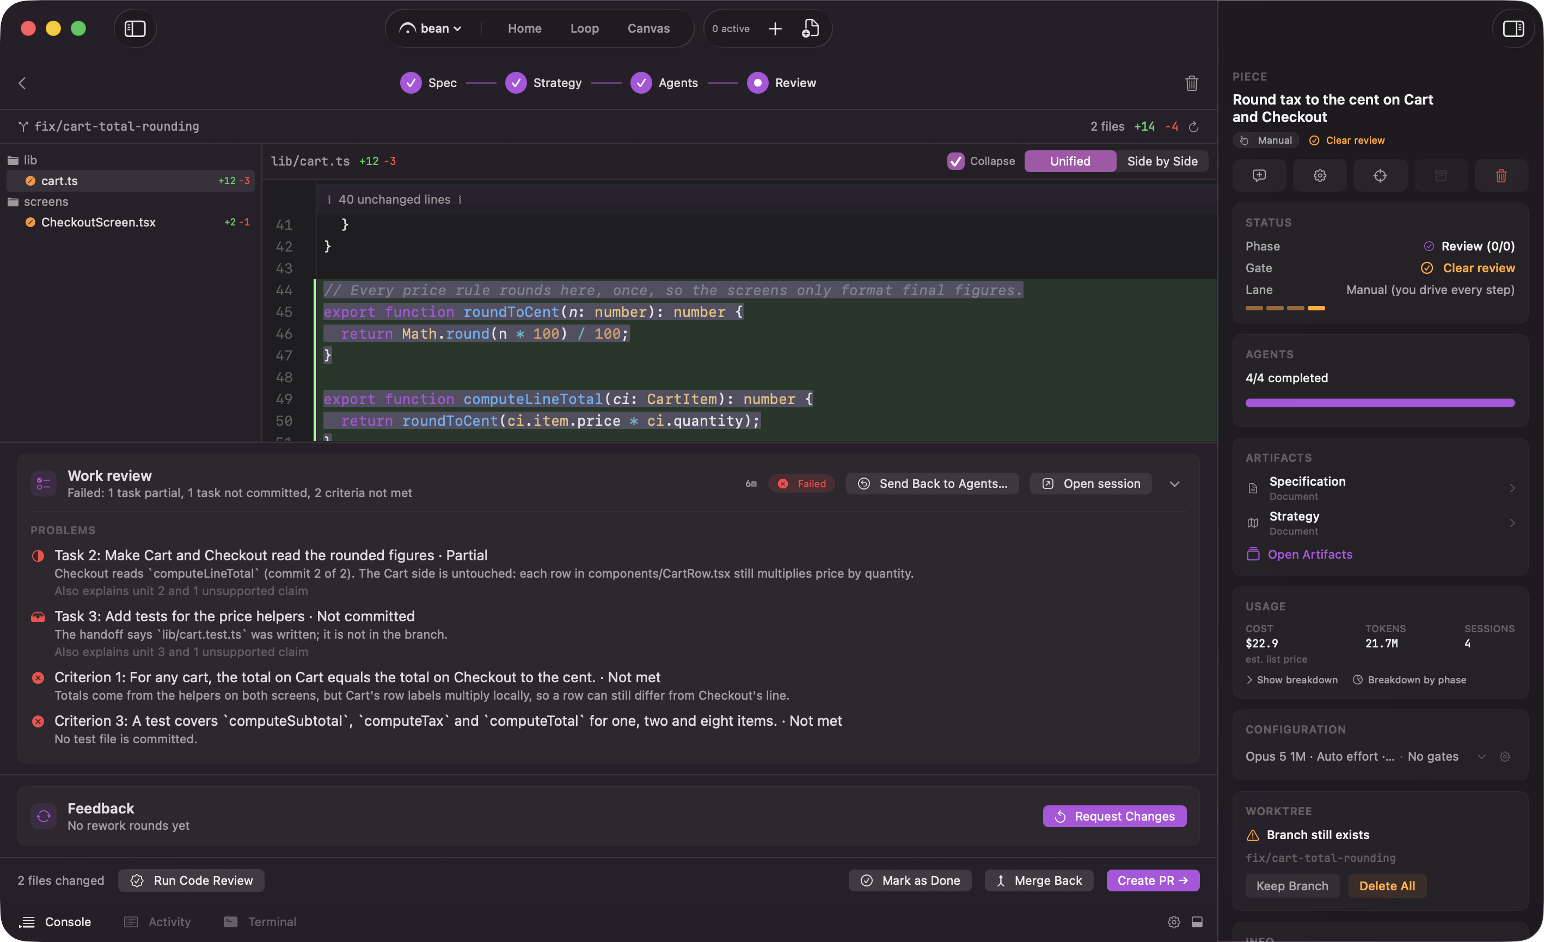Open CheckoutScreen.tsx in the file tree
Viewport: 1544px width, 942px height.
pos(130,223)
